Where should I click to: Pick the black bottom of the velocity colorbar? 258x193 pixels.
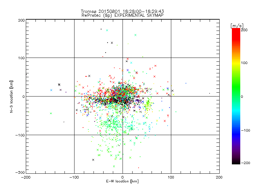point(236,162)
